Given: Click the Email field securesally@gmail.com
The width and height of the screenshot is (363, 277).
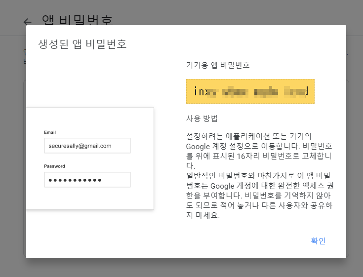Looking at the screenshot, I should coord(87,146).
